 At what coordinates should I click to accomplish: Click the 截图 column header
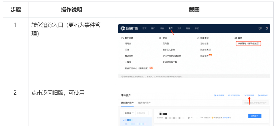pyautogui.click(x=194, y=10)
